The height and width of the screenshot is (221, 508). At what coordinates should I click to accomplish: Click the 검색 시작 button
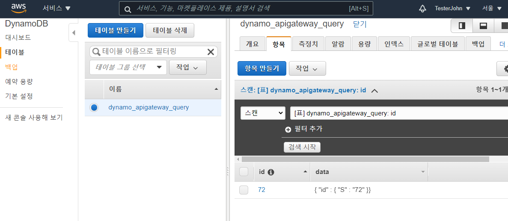pyautogui.click(x=302, y=147)
